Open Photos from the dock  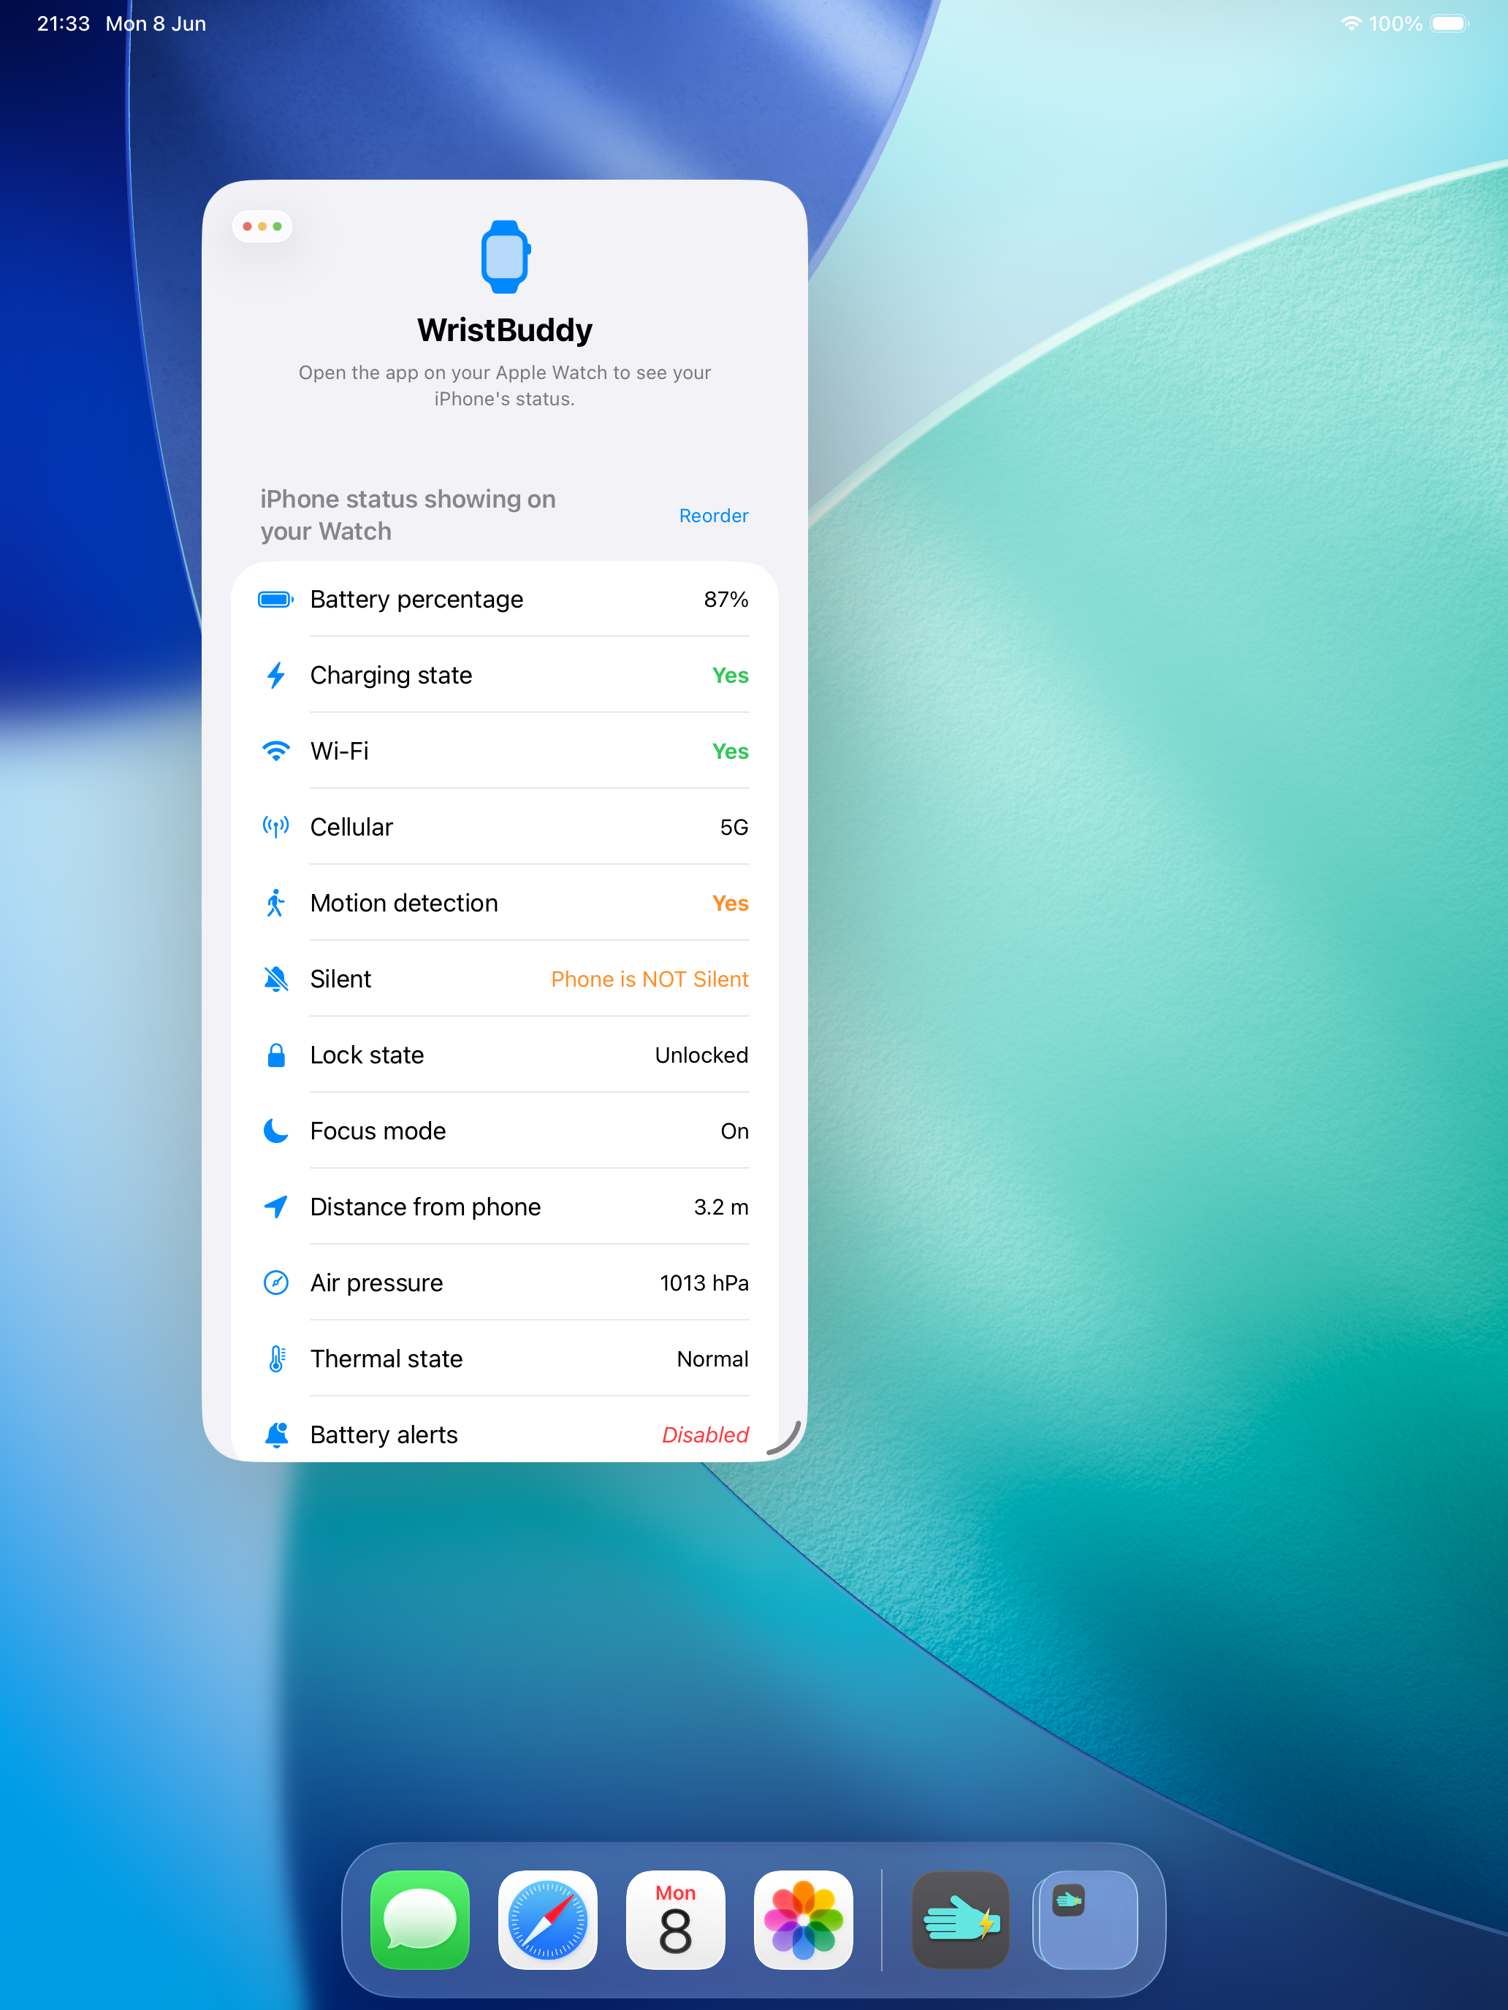coord(804,1919)
